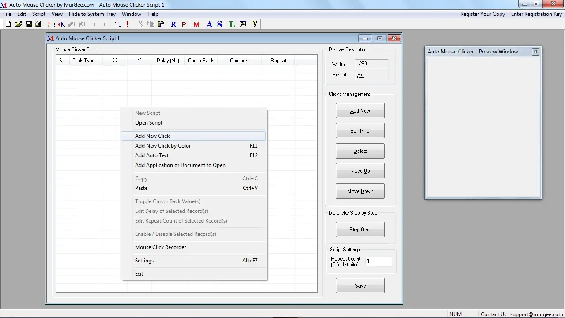
Task: Click the Save All stacked disks icon
Action: 38,24
